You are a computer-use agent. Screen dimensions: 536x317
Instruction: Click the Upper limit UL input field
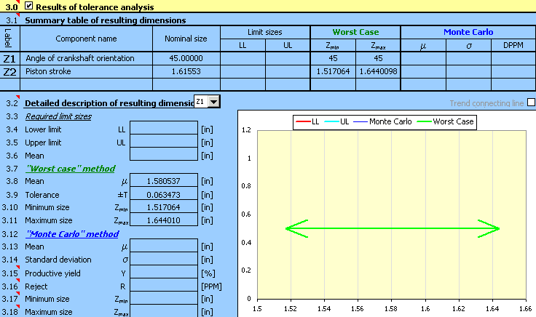[x=164, y=141]
